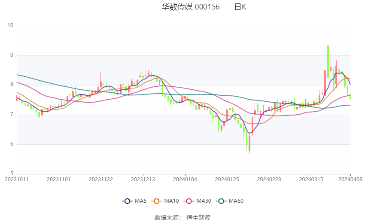Toggle the MA5 series via its legend label
The height and width of the screenshot is (222, 365).
point(140,201)
